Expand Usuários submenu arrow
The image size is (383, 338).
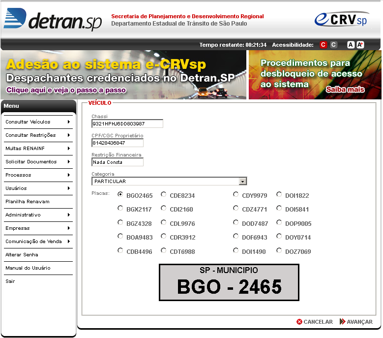coord(69,188)
